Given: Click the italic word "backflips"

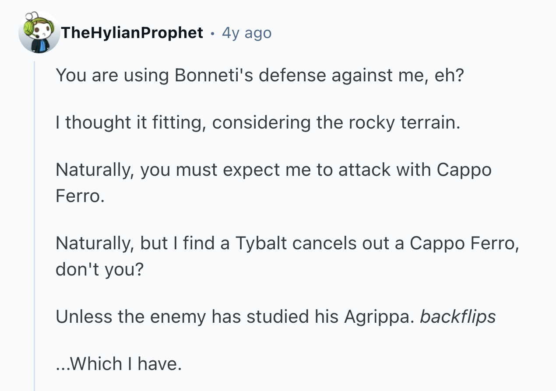Looking at the screenshot, I should coord(457,316).
